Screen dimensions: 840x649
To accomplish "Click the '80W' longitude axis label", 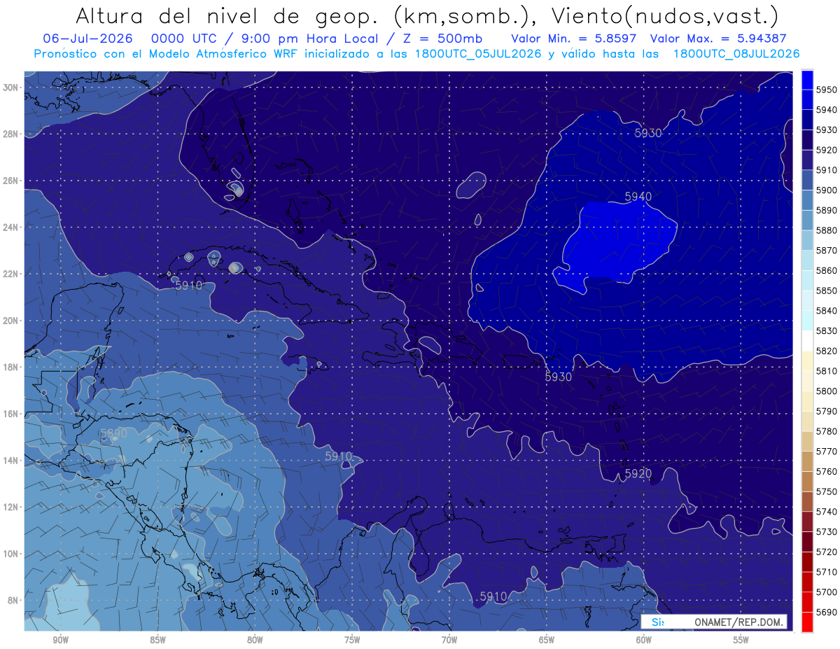I will point(255,640).
